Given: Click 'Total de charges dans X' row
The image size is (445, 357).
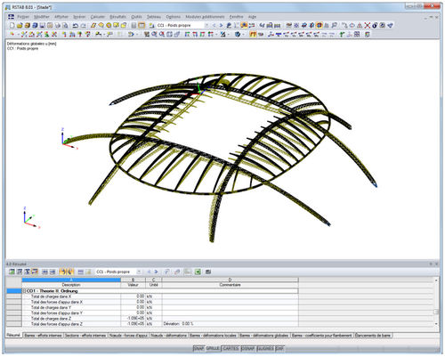Looking at the screenshot, I should pos(160,296).
